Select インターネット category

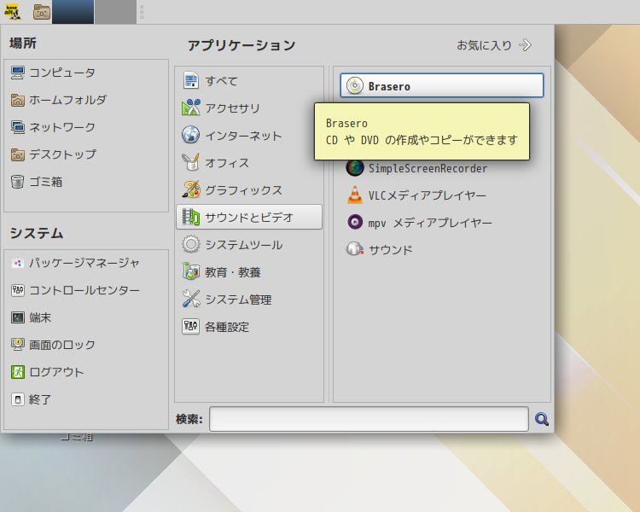[x=249, y=136]
